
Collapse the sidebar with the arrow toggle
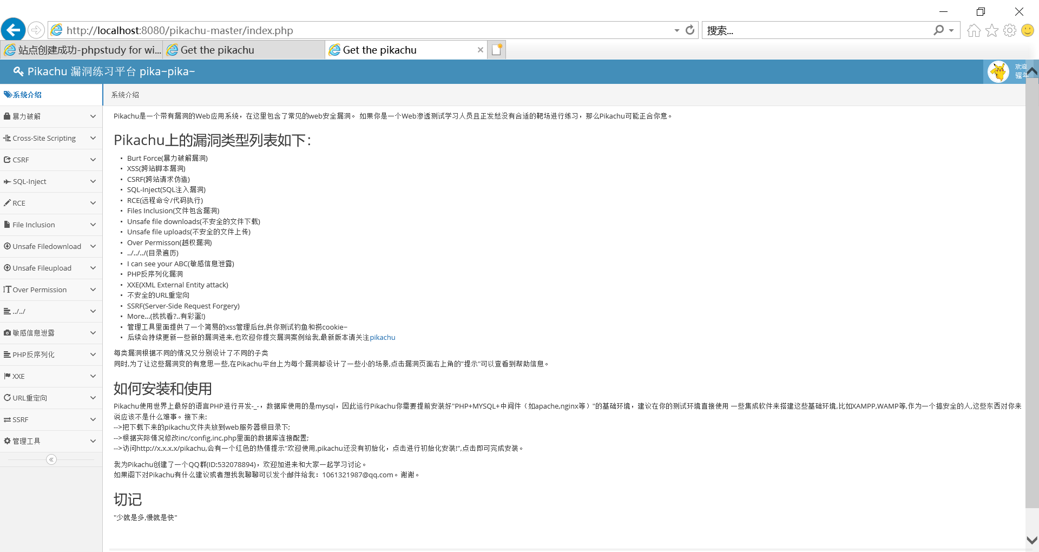(x=51, y=459)
